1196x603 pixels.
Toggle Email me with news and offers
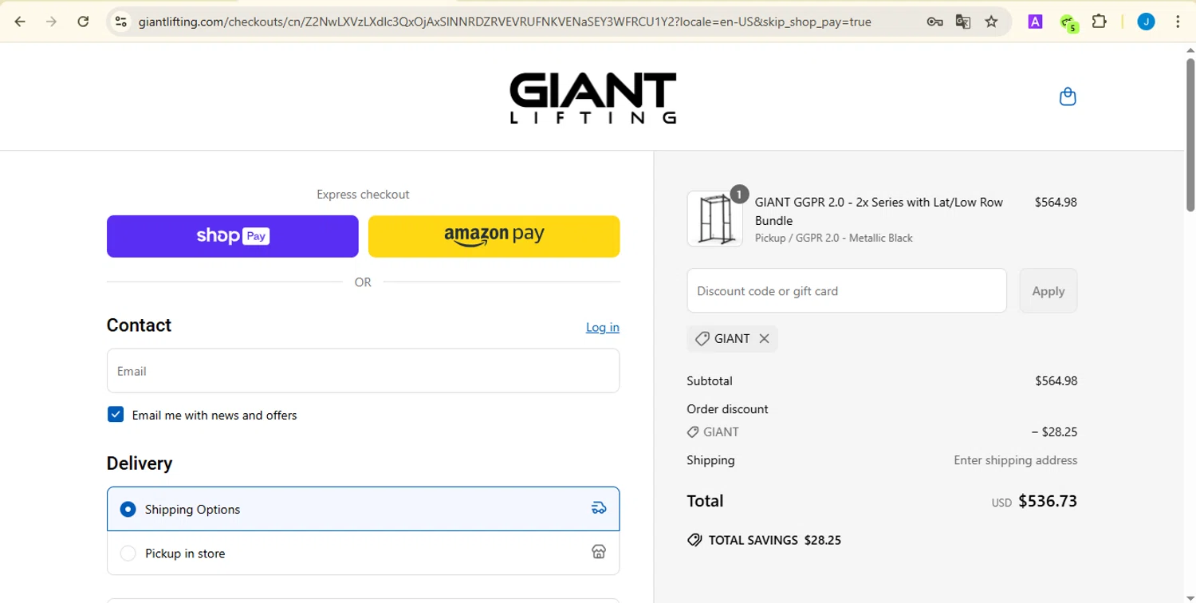click(x=116, y=414)
